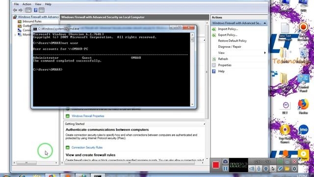Take a screenshot with the recorder camera icon
314x177 pixels.
tap(225, 162)
